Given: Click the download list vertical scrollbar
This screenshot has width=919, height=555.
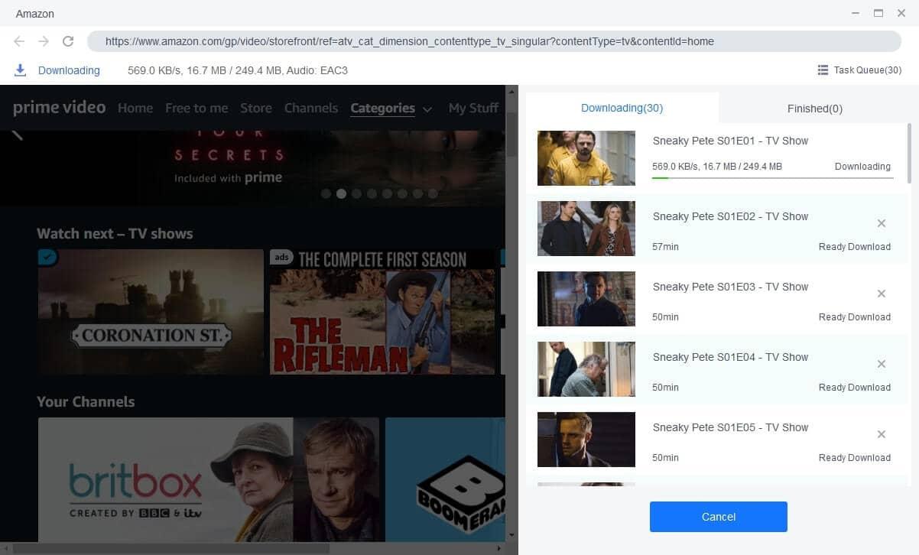Looking at the screenshot, I should [x=909, y=153].
